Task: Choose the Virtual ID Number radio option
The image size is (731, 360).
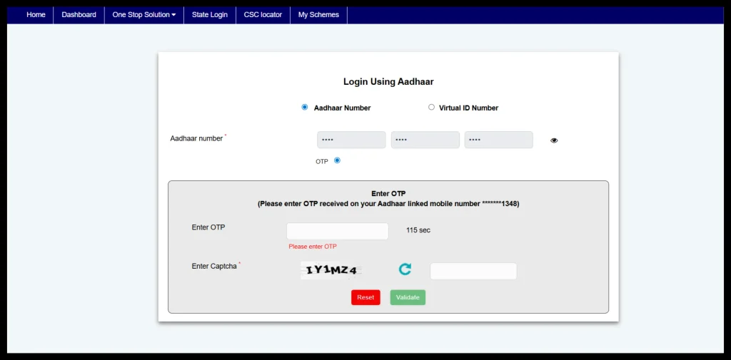Action: (431, 107)
